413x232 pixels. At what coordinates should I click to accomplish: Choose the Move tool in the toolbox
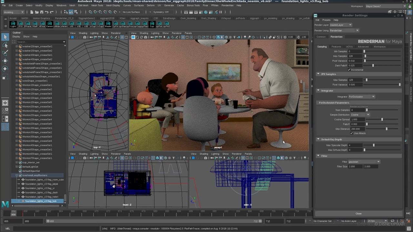5,61
